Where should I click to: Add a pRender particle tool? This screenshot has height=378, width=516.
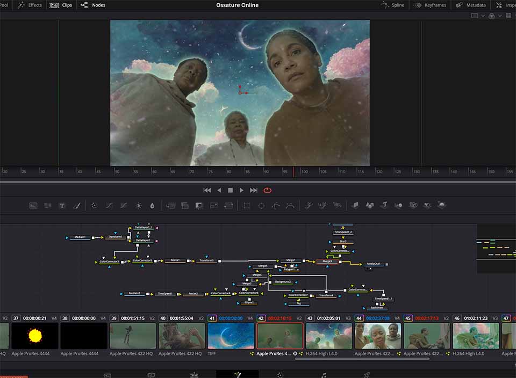coord(338,206)
